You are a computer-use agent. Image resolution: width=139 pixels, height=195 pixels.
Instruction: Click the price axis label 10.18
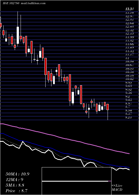click(x=130, y=75)
